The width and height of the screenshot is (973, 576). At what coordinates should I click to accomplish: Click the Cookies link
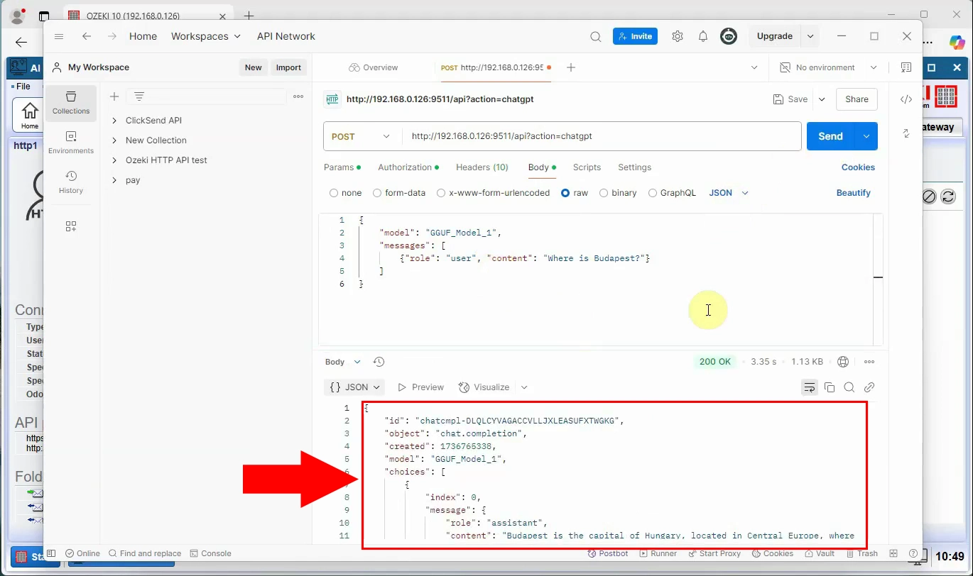click(858, 167)
